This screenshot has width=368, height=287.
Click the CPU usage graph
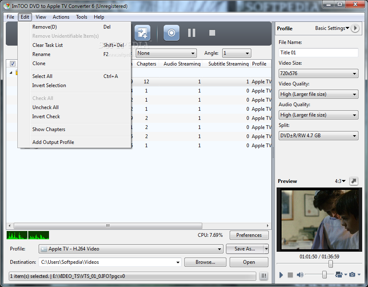point(28,235)
